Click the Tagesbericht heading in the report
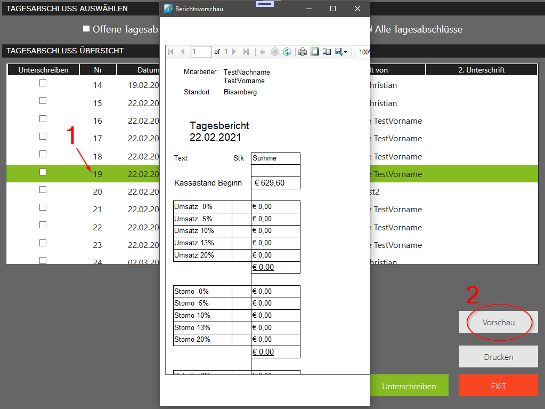The width and height of the screenshot is (545, 409). (219, 125)
